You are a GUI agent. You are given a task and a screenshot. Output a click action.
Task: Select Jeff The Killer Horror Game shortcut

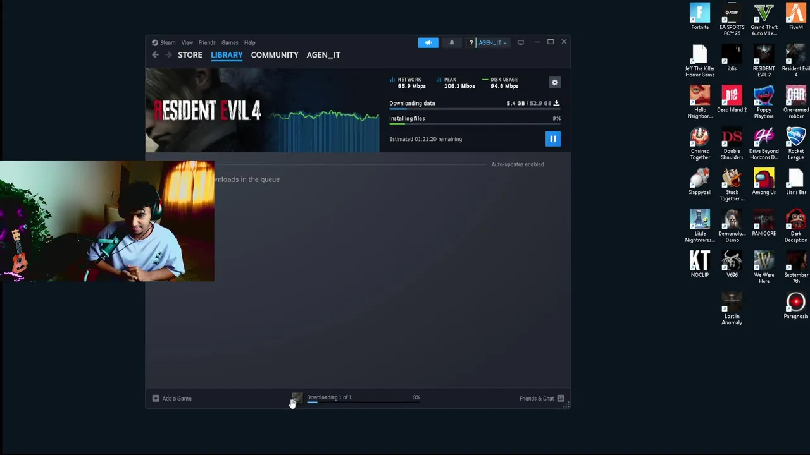tap(700, 61)
